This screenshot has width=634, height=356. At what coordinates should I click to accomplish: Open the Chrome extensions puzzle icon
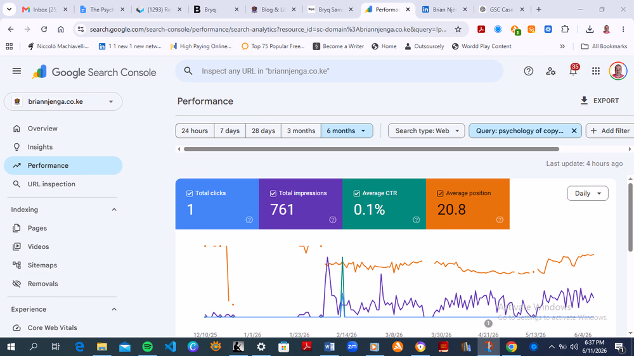pos(565,29)
